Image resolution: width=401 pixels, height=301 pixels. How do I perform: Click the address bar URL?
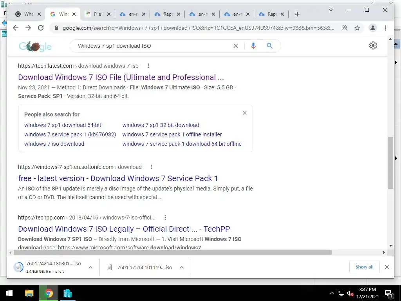point(199,28)
